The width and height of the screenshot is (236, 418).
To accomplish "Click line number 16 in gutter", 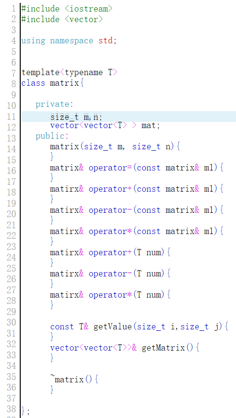I will point(12,170).
